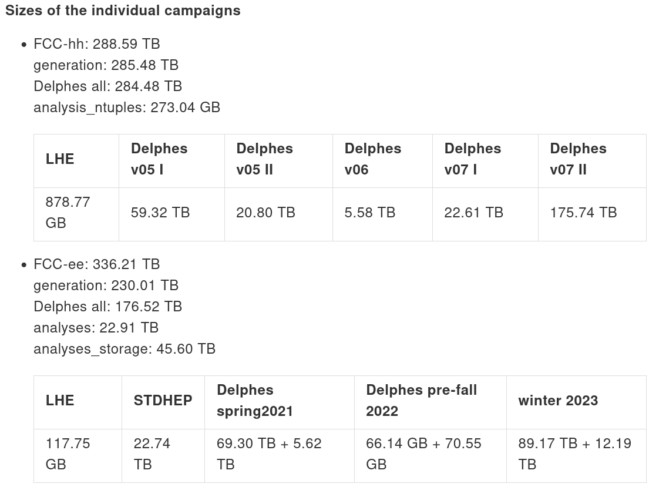The image size is (649, 487).
Task: Click the "analysis_ntuples: 273.04 GB" line
Action: 127,108
